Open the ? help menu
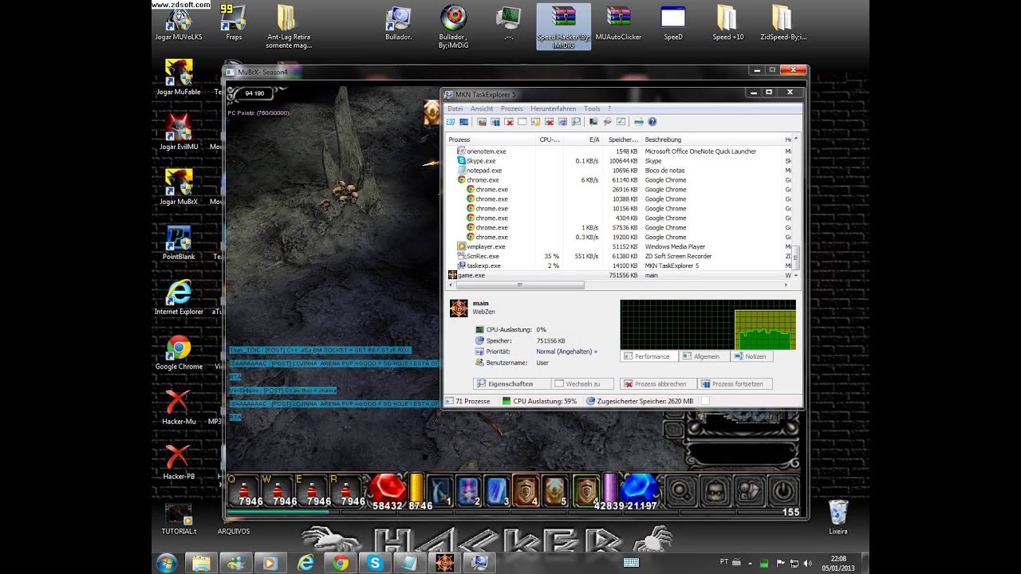The image size is (1021, 574). point(609,108)
